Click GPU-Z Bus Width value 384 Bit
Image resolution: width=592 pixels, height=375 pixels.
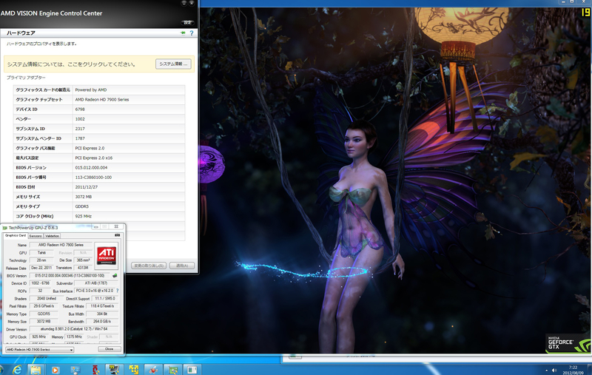click(102, 314)
